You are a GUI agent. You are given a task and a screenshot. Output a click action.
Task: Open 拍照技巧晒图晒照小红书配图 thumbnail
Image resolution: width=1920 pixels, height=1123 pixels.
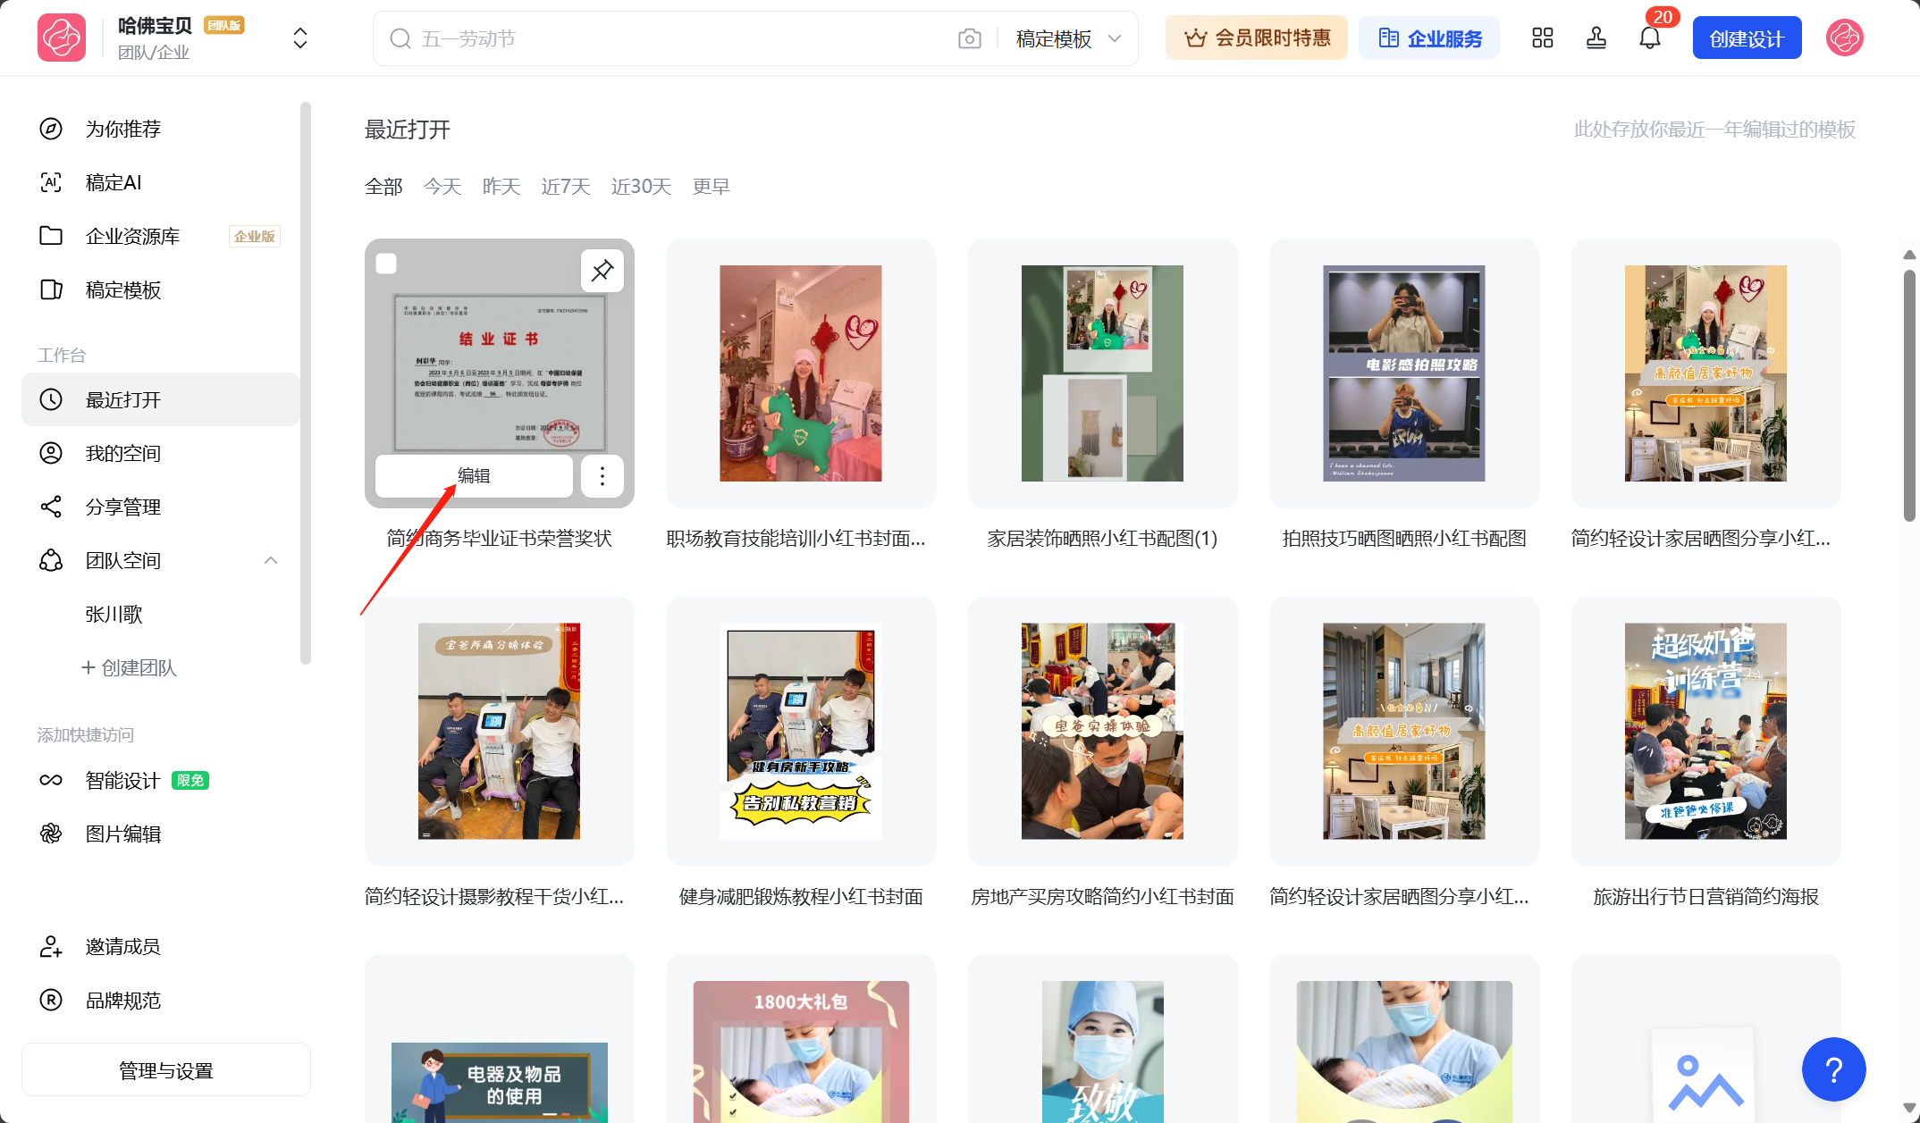(x=1404, y=373)
